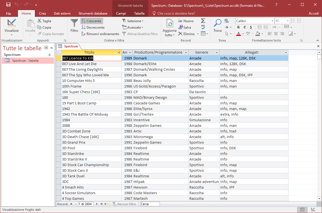Open the Calibri font name dropdown
The height and width of the screenshot is (213, 322).
coord(272,21)
